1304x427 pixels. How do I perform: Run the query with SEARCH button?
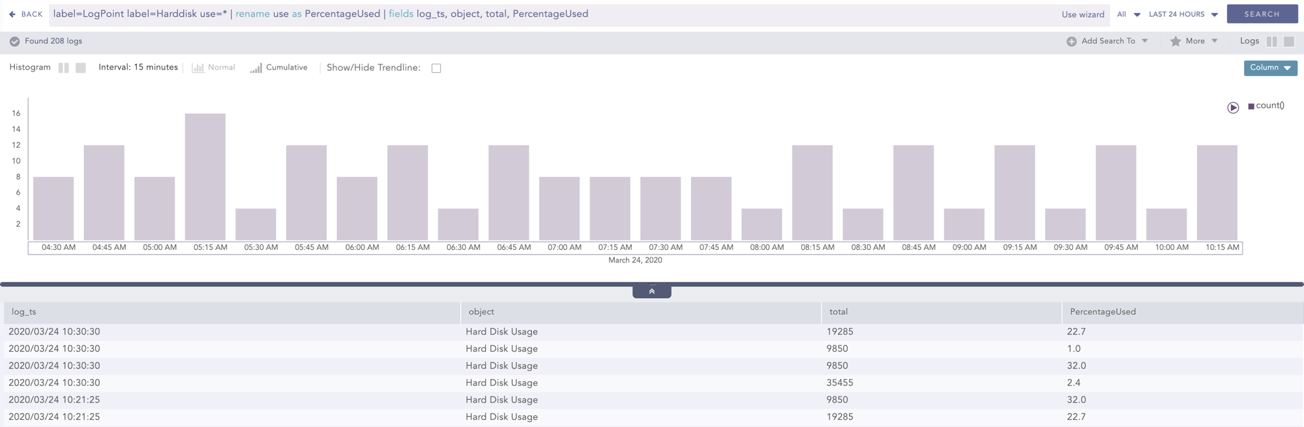tap(1262, 14)
